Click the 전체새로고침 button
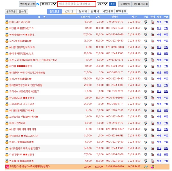172x171 pixels. tap(27, 4)
